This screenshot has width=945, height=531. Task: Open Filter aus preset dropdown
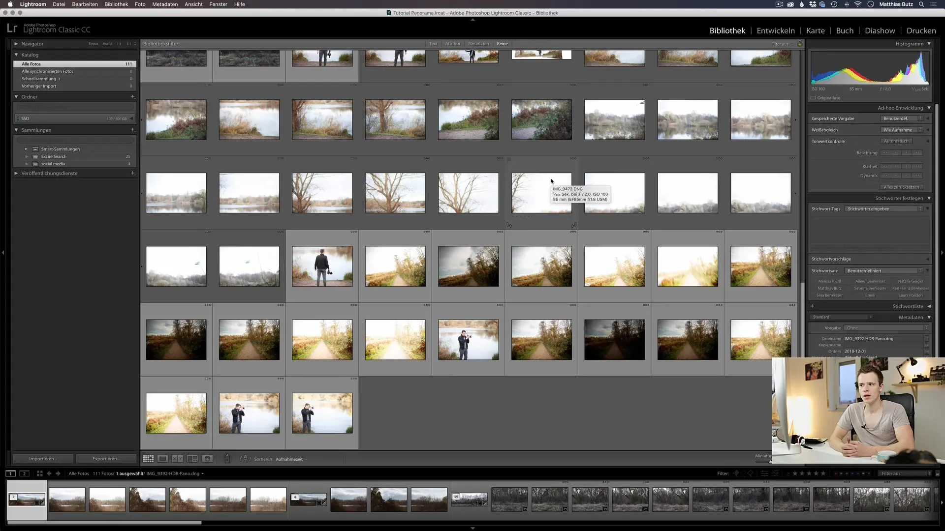click(x=905, y=473)
